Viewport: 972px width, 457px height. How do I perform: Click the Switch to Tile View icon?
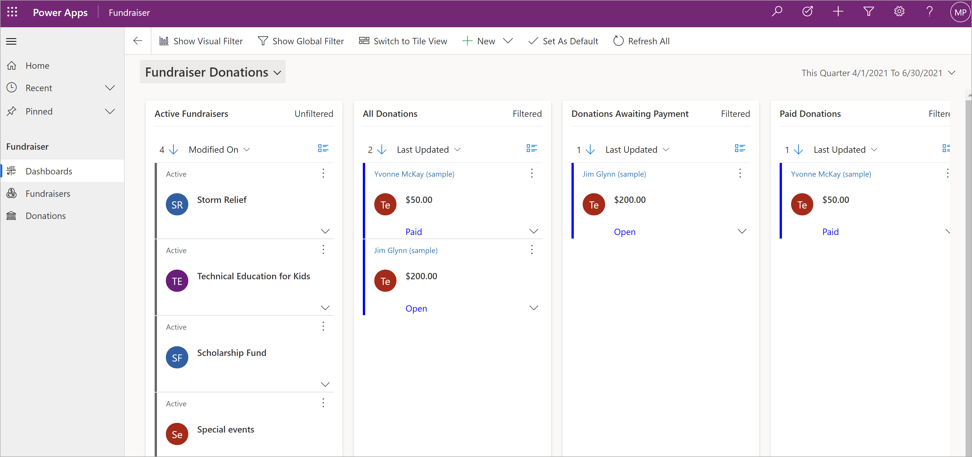[x=363, y=40]
